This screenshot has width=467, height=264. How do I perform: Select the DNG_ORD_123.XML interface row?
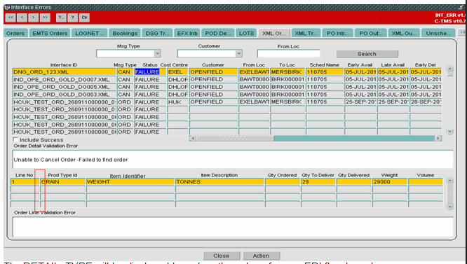click(x=64, y=72)
